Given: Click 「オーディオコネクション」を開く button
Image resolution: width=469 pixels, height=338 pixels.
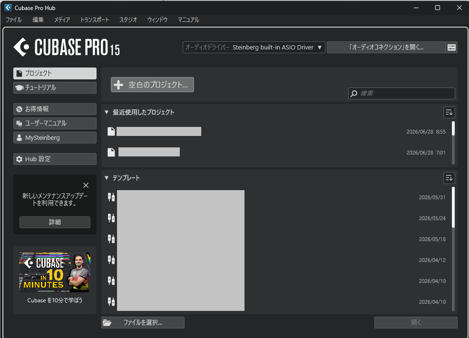Looking at the screenshot, I should (x=386, y=47).
